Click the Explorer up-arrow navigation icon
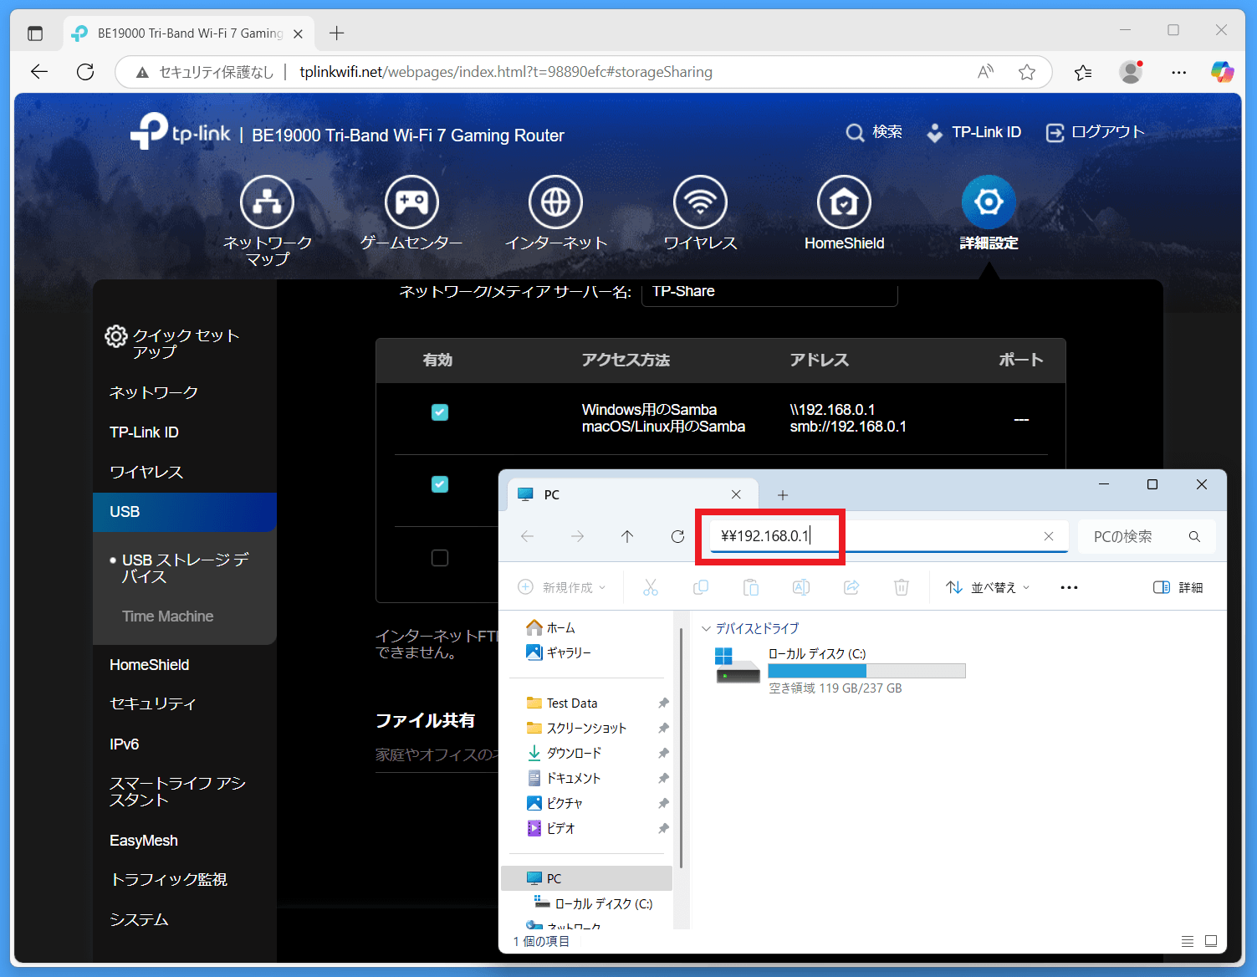This screenshot has width=1257, height=977. pos(627,536)
